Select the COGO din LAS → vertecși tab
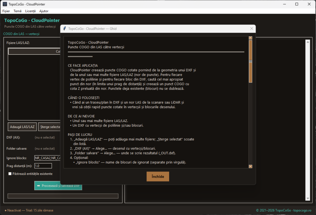The width and height of the screenshot is (316, 215). click(x=21, y=34)
